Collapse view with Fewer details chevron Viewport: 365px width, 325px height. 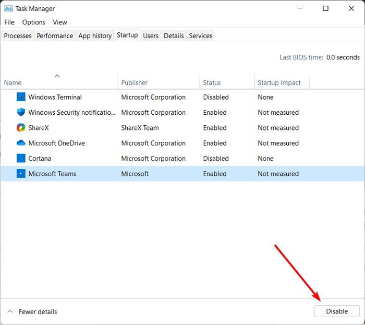click(10, 311)
